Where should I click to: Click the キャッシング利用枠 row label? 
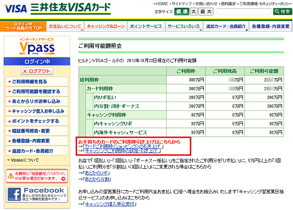106,115
